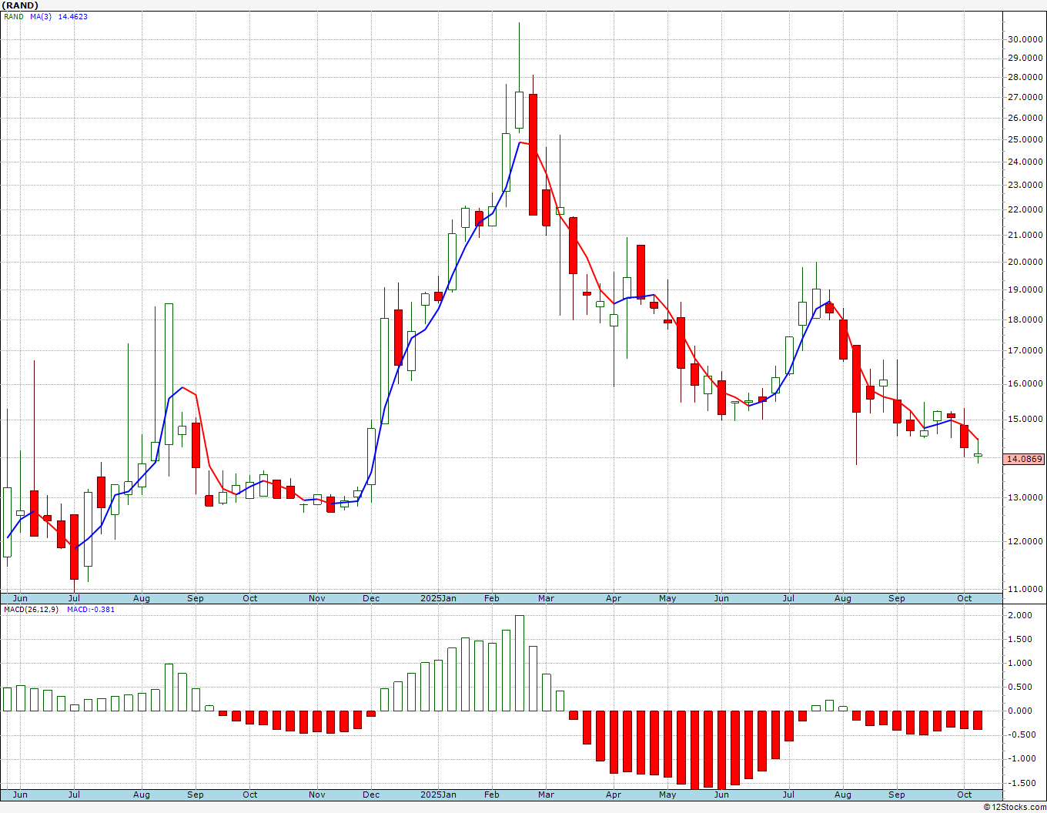Select the moving average value 14.4623

click(73, 16)
